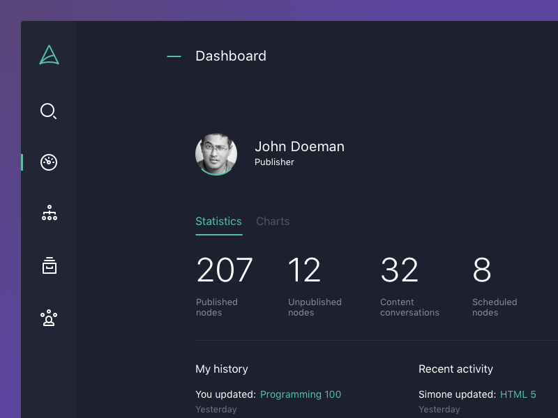
Task: Click the Dashboard page title
Action: point(231,56)
